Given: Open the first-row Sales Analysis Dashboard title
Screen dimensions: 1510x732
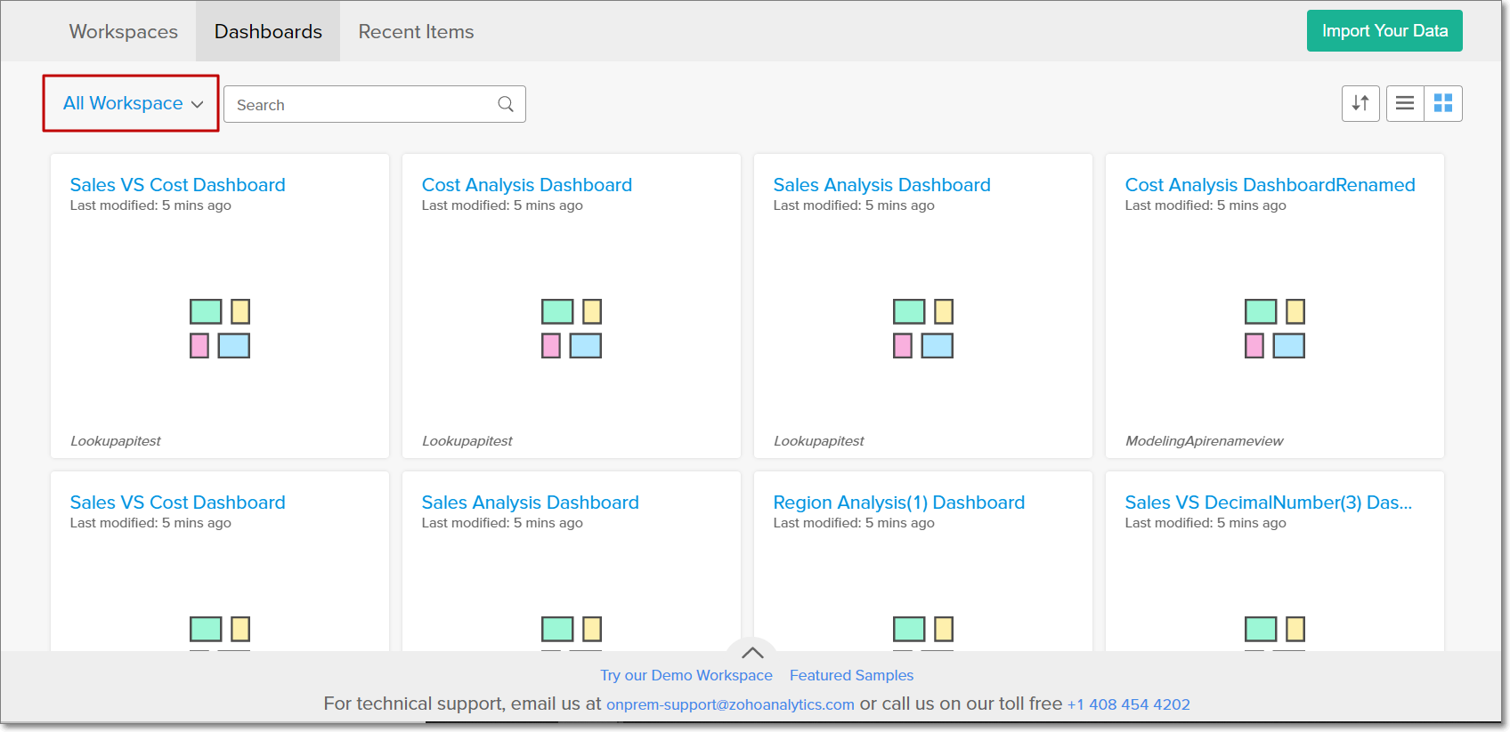Looking at the screenshot, I should [x=881, y=185].
